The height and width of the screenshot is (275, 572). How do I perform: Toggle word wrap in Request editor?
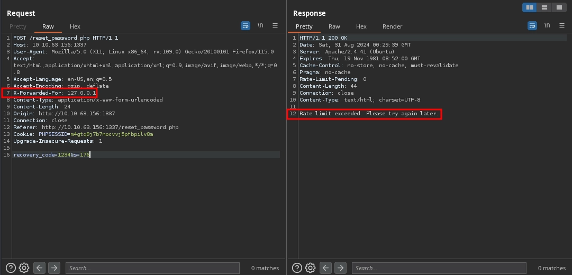246,25
